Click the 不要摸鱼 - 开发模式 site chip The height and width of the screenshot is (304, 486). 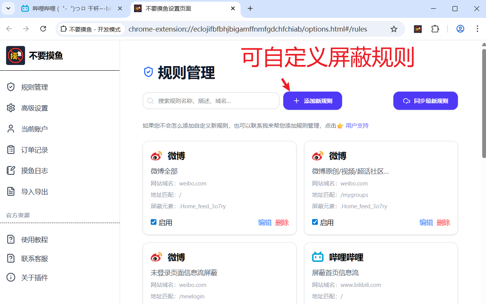(91, 29)
